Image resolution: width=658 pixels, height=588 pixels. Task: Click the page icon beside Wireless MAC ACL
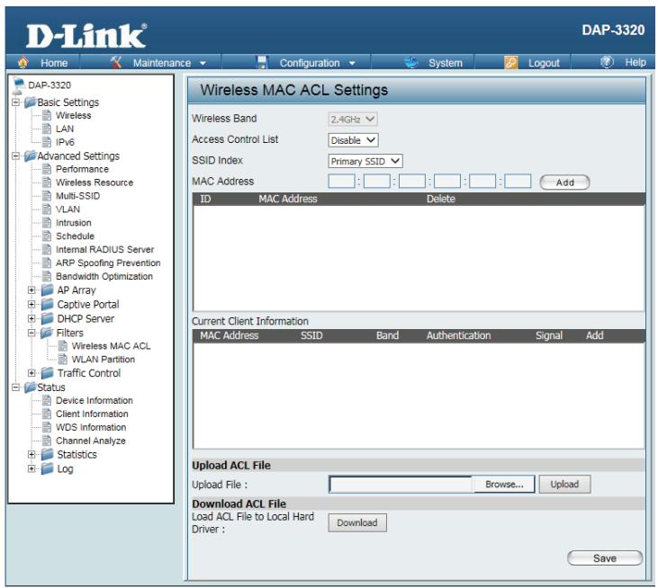coord(62,346)
